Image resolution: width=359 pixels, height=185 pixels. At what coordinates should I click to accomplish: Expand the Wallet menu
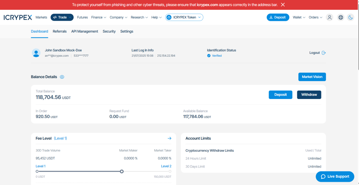click(299, 17)
